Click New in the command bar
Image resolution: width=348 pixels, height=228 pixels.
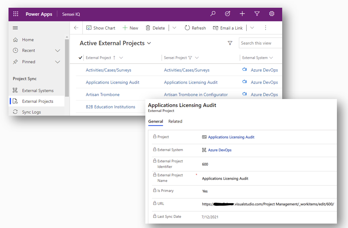click(130, 28)
